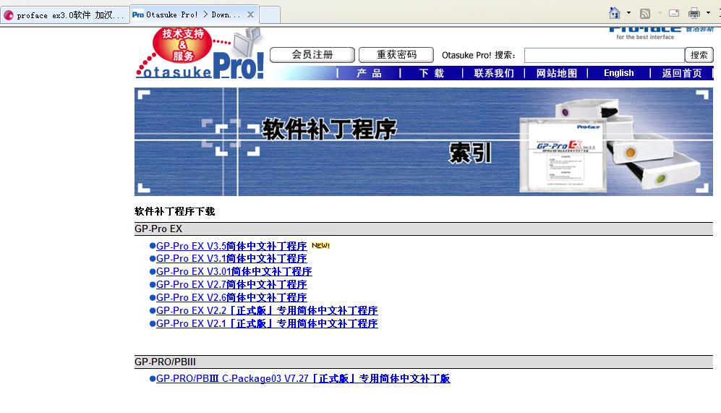Click the Otasuke Pro! logo

pos(200,55)
